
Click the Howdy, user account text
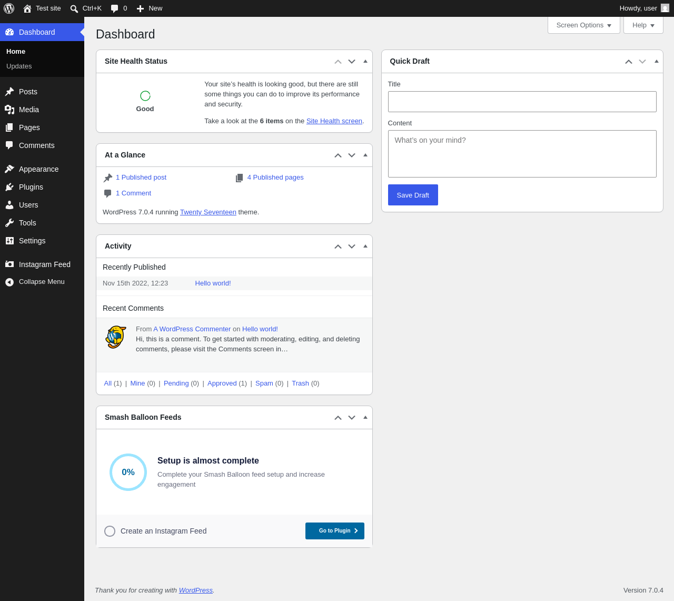click(638, 8)
